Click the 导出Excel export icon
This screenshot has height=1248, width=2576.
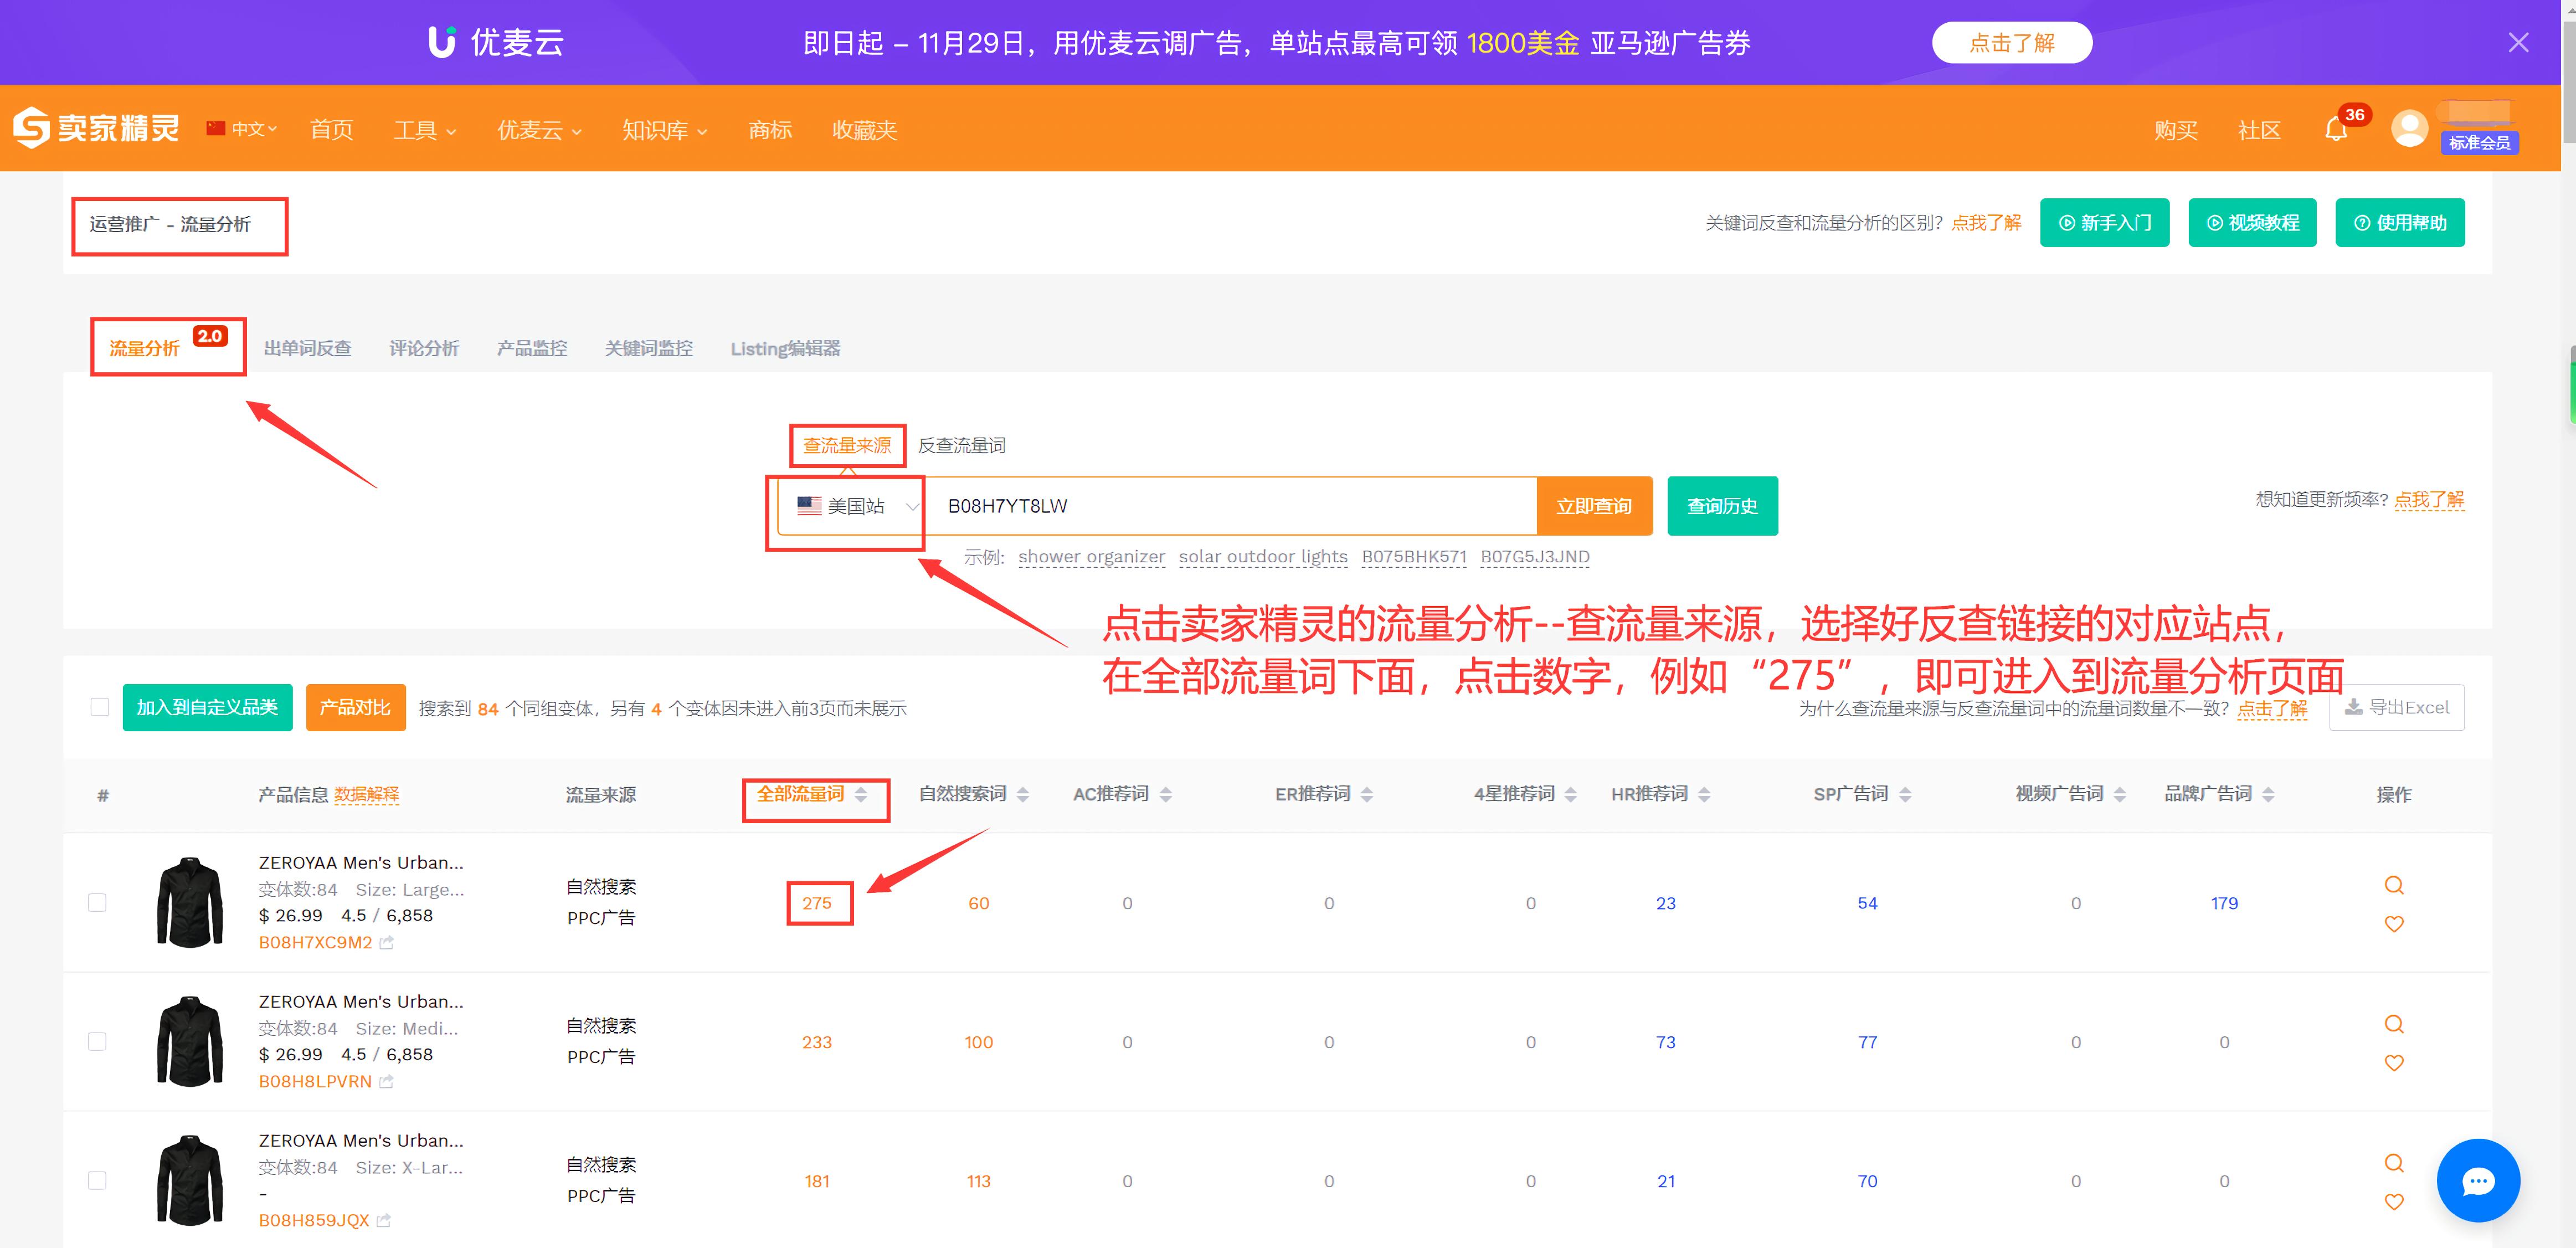pos(2355,707)
